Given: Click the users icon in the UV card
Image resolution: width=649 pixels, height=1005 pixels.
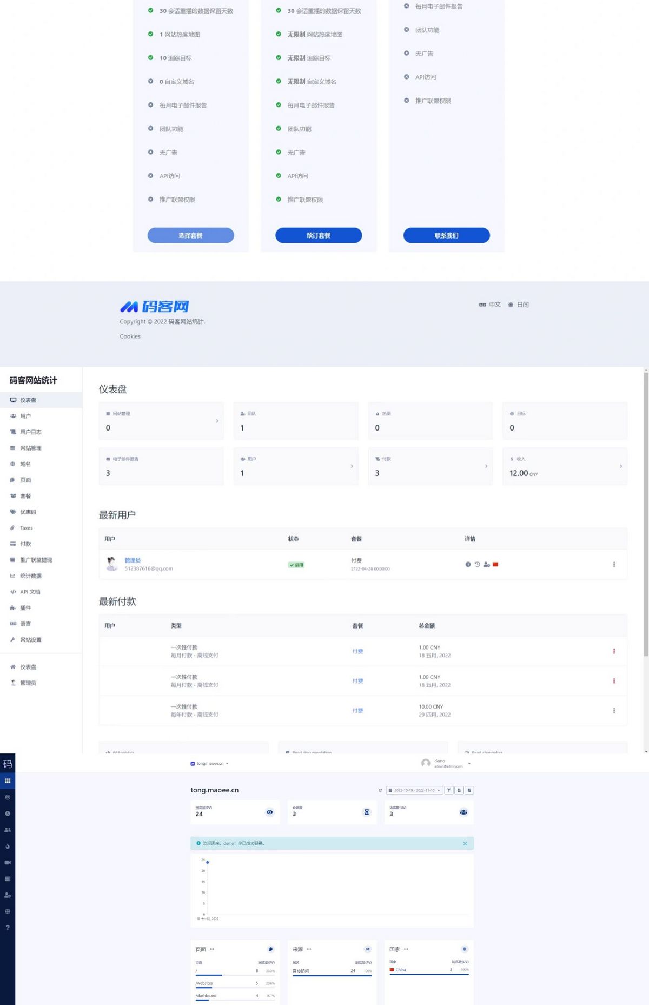Looking at the screenshot, I should point(463,812).
